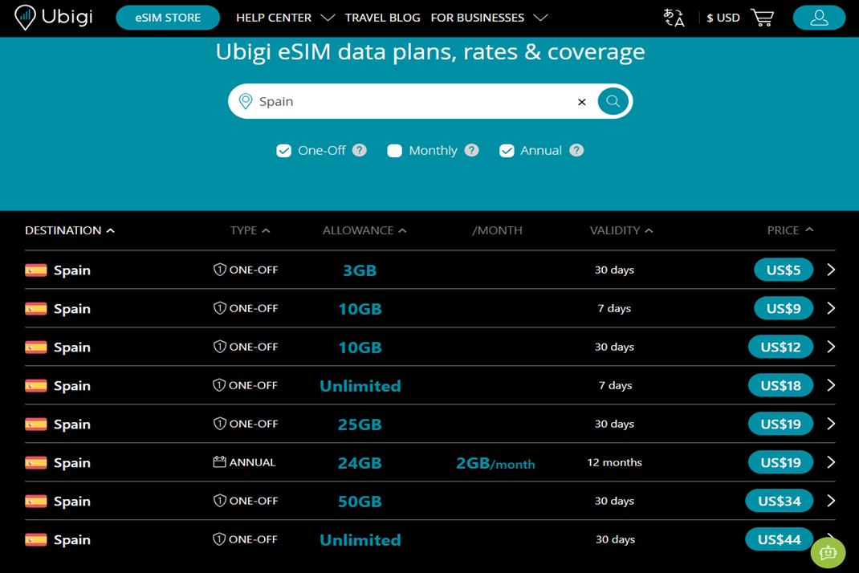Open the Travel Blog menu item
This screenshot has height=573, width=859.
click(382, 18)
